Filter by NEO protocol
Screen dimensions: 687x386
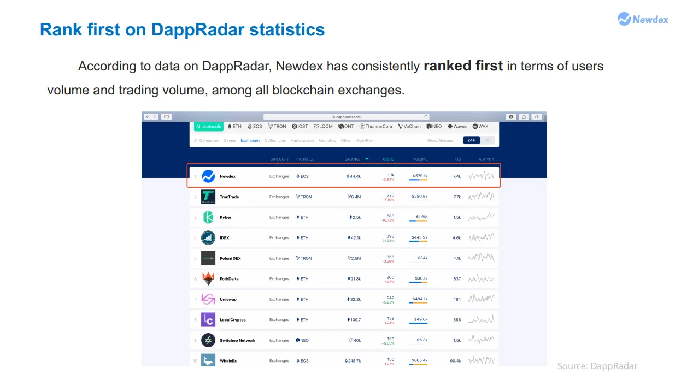pos(434,127)
